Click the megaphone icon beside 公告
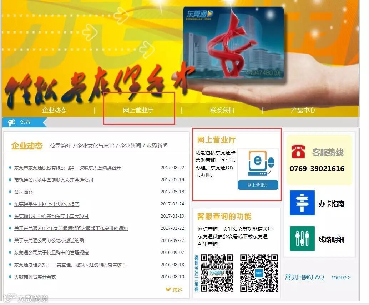This screenshot has height=305, width=369. [11, 122]
